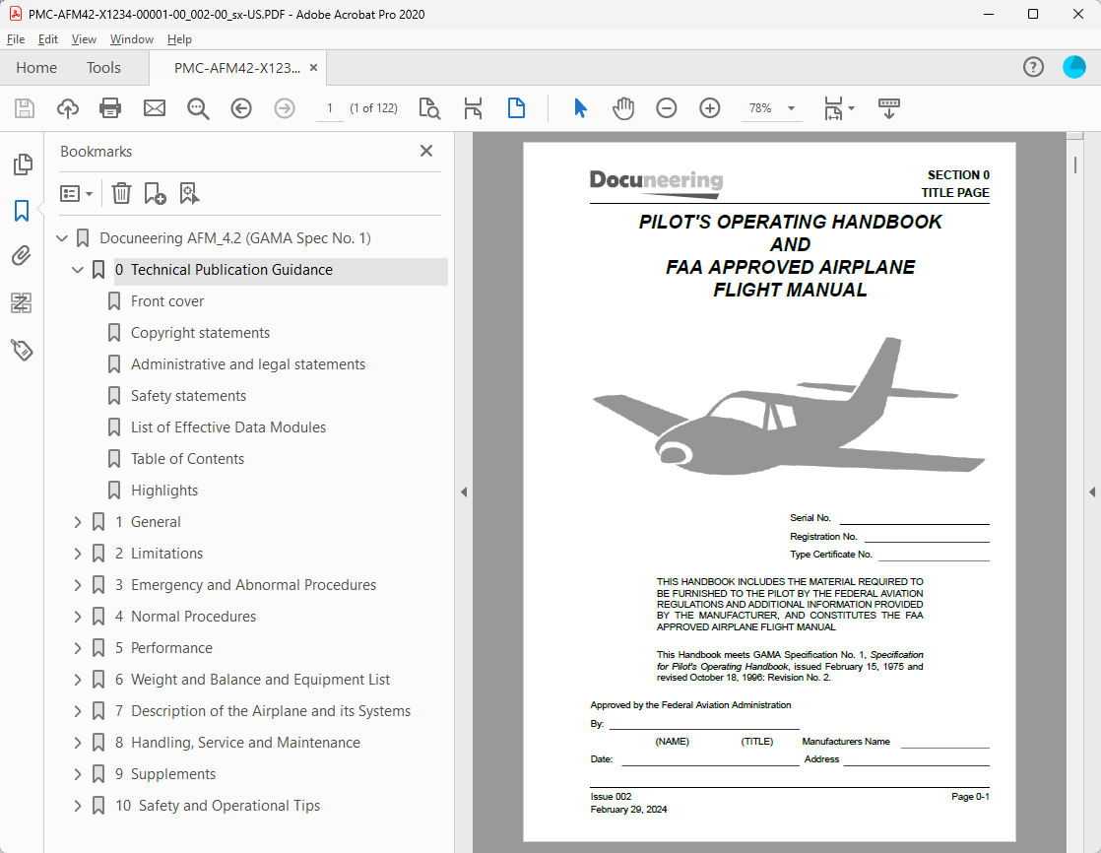Open the Help question mark icon
1101x853 pixels.
tap(1033, 67)
